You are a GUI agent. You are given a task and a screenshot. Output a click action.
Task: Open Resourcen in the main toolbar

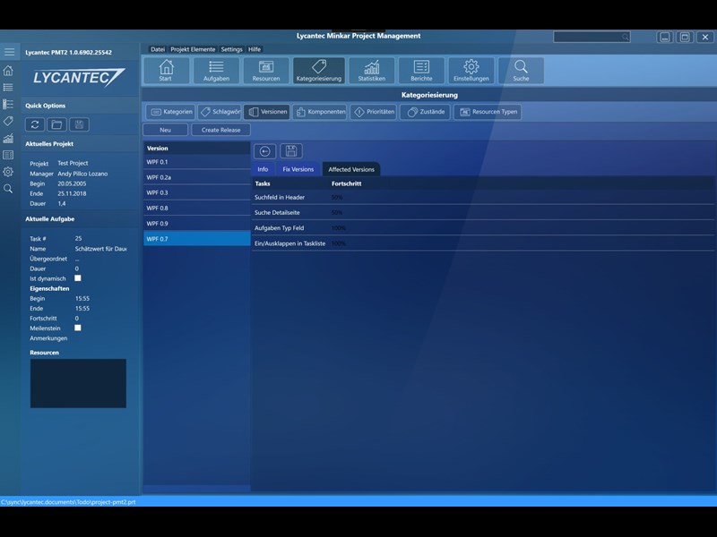[x=266, y=71]
